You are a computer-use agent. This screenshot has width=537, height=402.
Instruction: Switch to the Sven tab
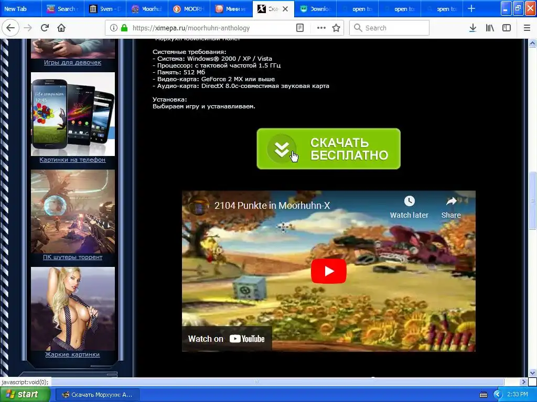pyautogui.click(x=105, y=9)
